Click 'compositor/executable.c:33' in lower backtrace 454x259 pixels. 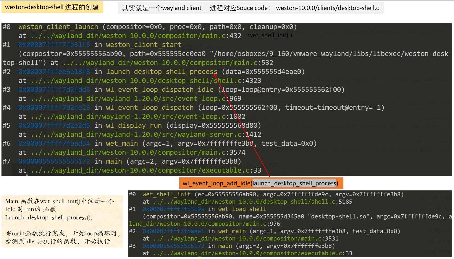(308, 253)
